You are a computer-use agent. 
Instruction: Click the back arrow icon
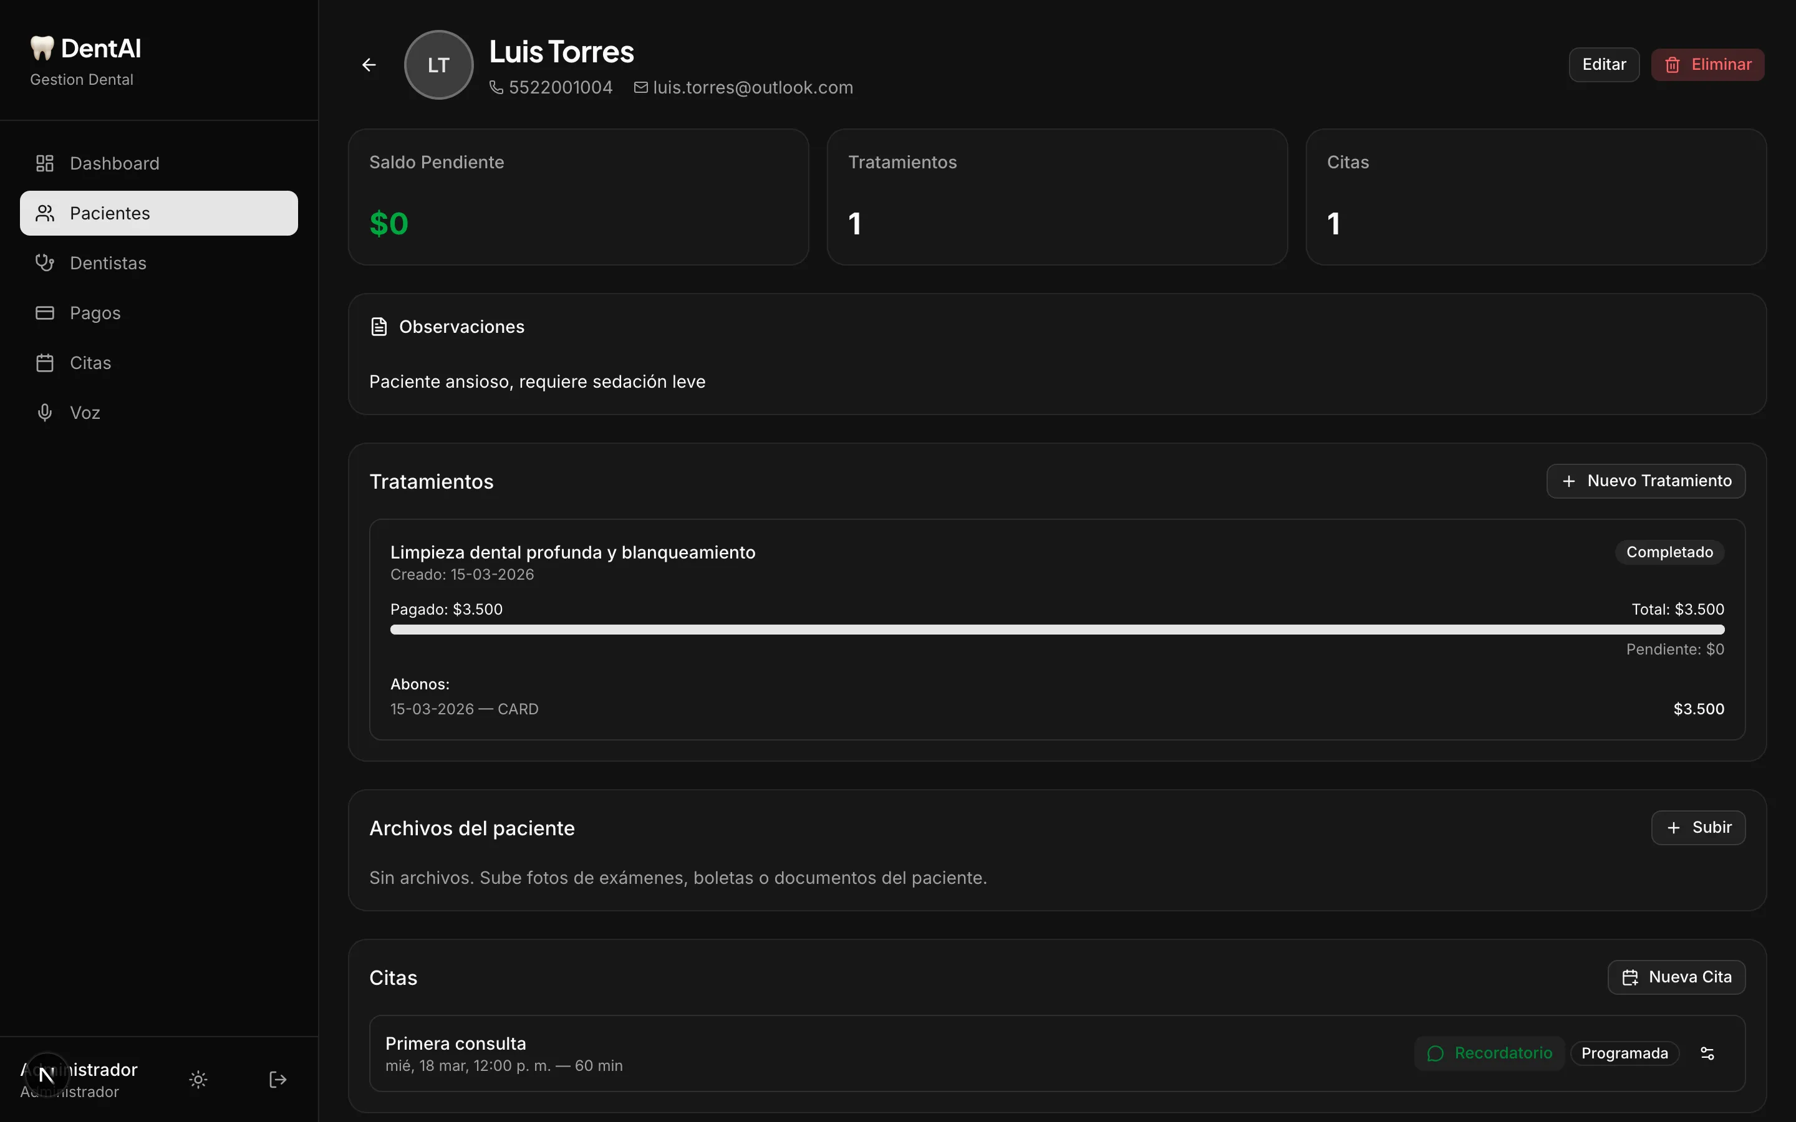click(x=369, y=65)
